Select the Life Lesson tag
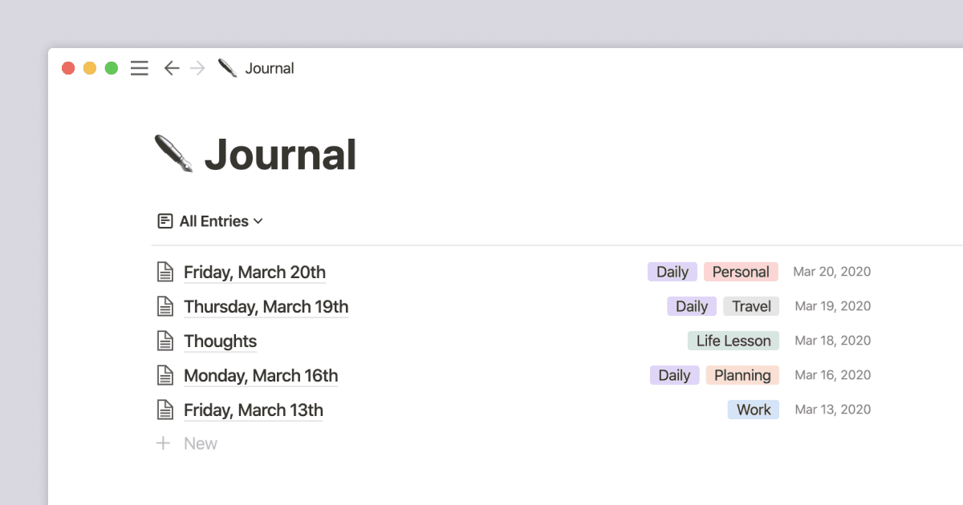Image resolution: width=963 pixels, height=505 pixels. click(x=733, y=340)
